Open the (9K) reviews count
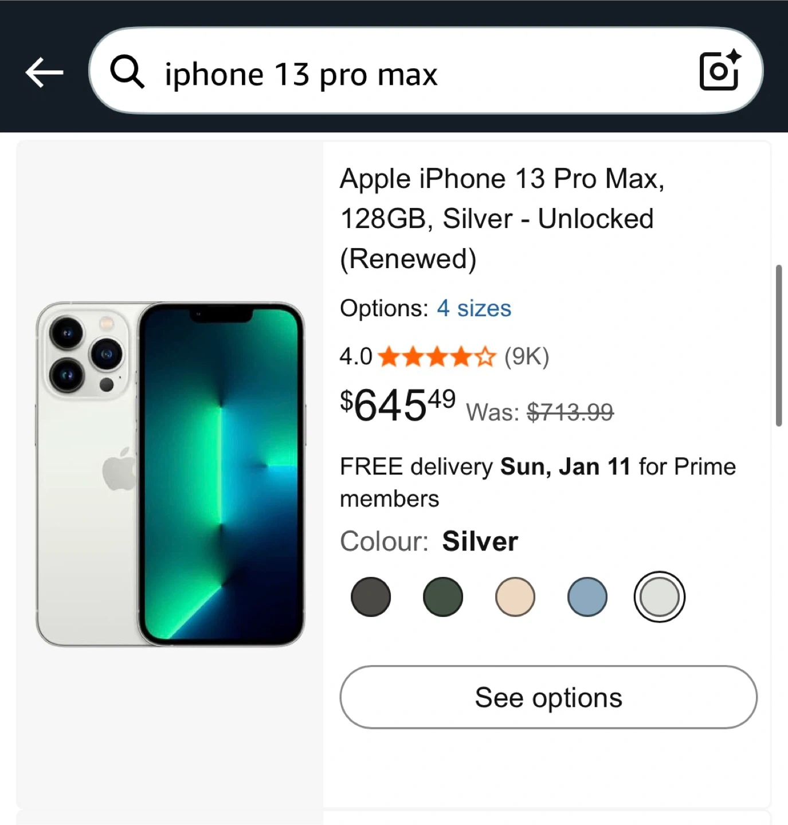This screenshot has width=788, height=825. (526, 356)
